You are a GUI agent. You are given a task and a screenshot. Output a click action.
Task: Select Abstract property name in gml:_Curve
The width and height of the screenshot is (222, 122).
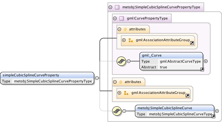pos(149,67)
